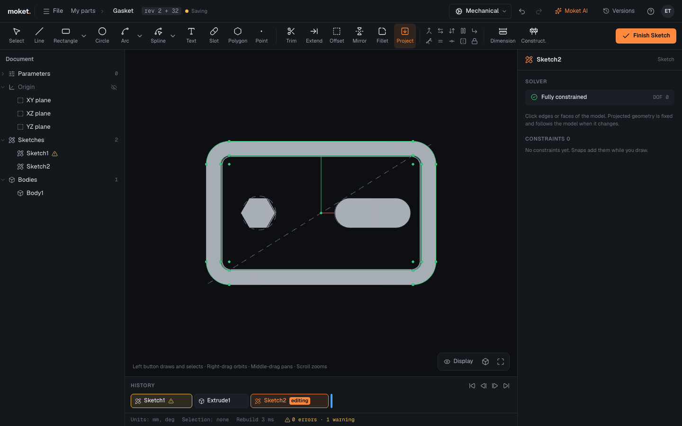Apply the lock/fix constraint icon
Image resolution: width=682 pixels, height=426 pixels.
[475, 41]
